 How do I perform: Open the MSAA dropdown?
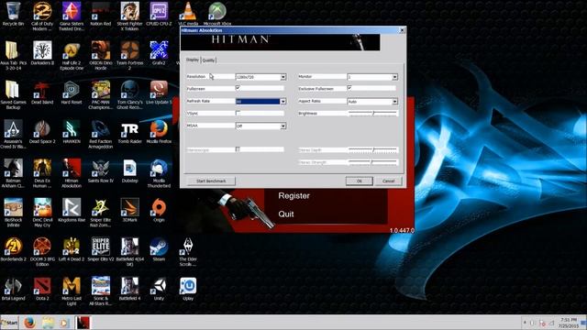tap(283, 126)
